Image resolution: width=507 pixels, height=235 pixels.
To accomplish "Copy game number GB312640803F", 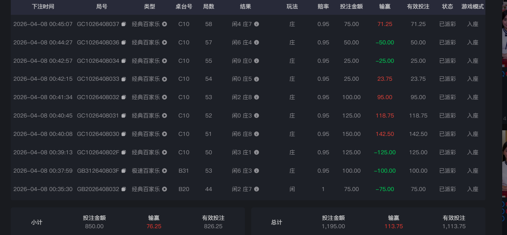I will tap(123, 171).
